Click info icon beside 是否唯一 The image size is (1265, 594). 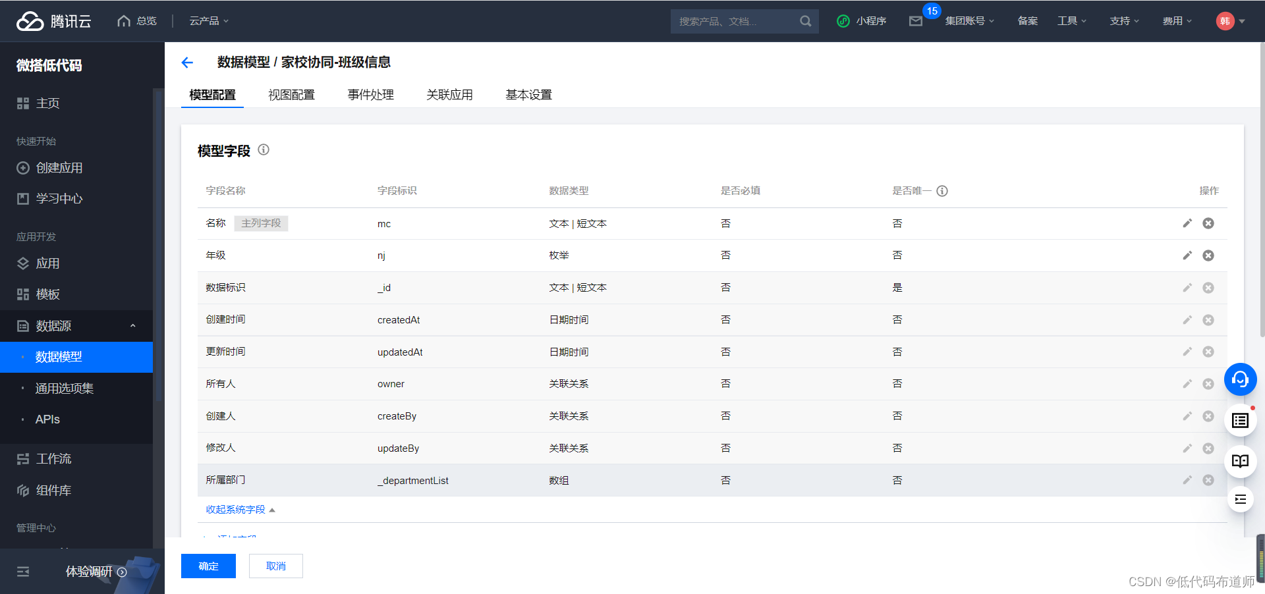pos(942,191)
